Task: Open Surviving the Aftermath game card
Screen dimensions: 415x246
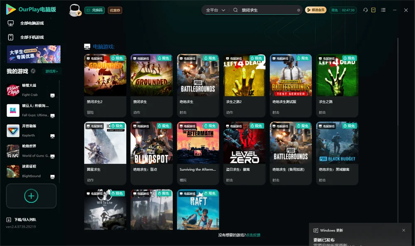Action: [x=198, y=153]
